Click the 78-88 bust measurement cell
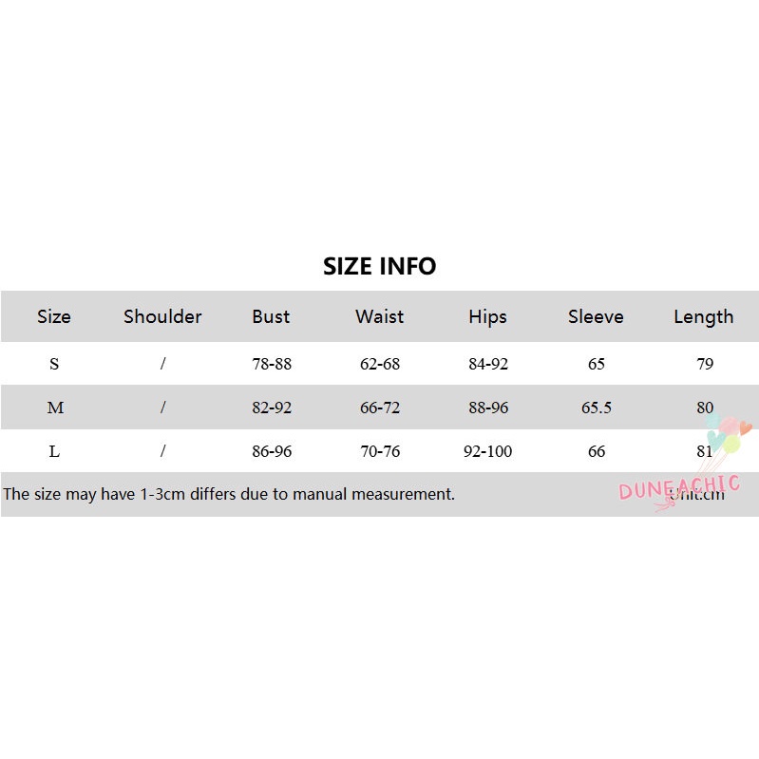The height and width of the screenshot is (759, 759). (x=272, y=364)
